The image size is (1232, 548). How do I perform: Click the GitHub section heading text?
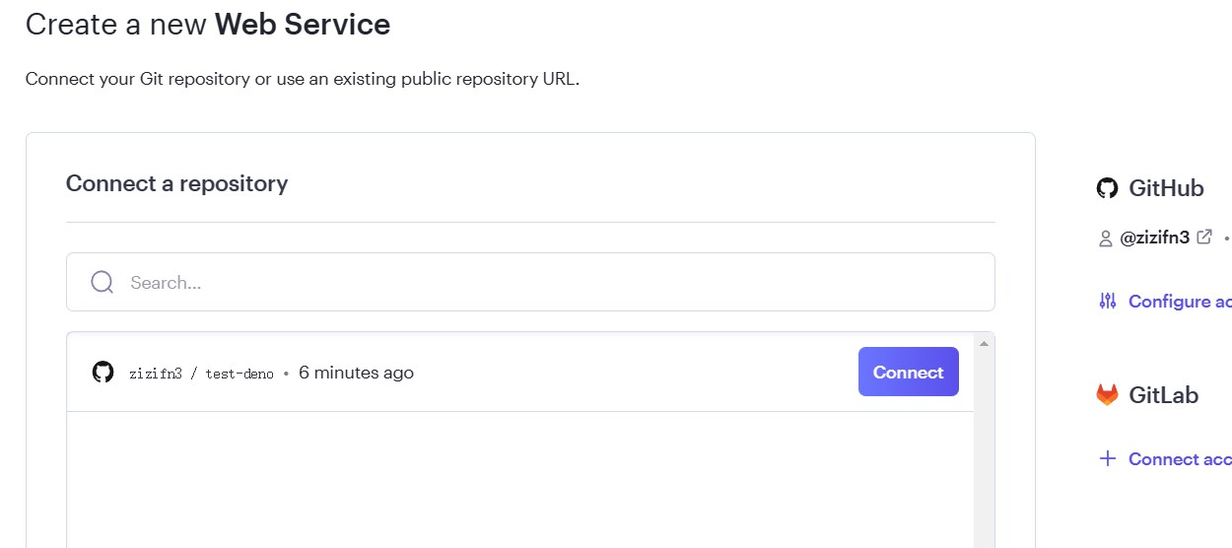[1166, 188]
